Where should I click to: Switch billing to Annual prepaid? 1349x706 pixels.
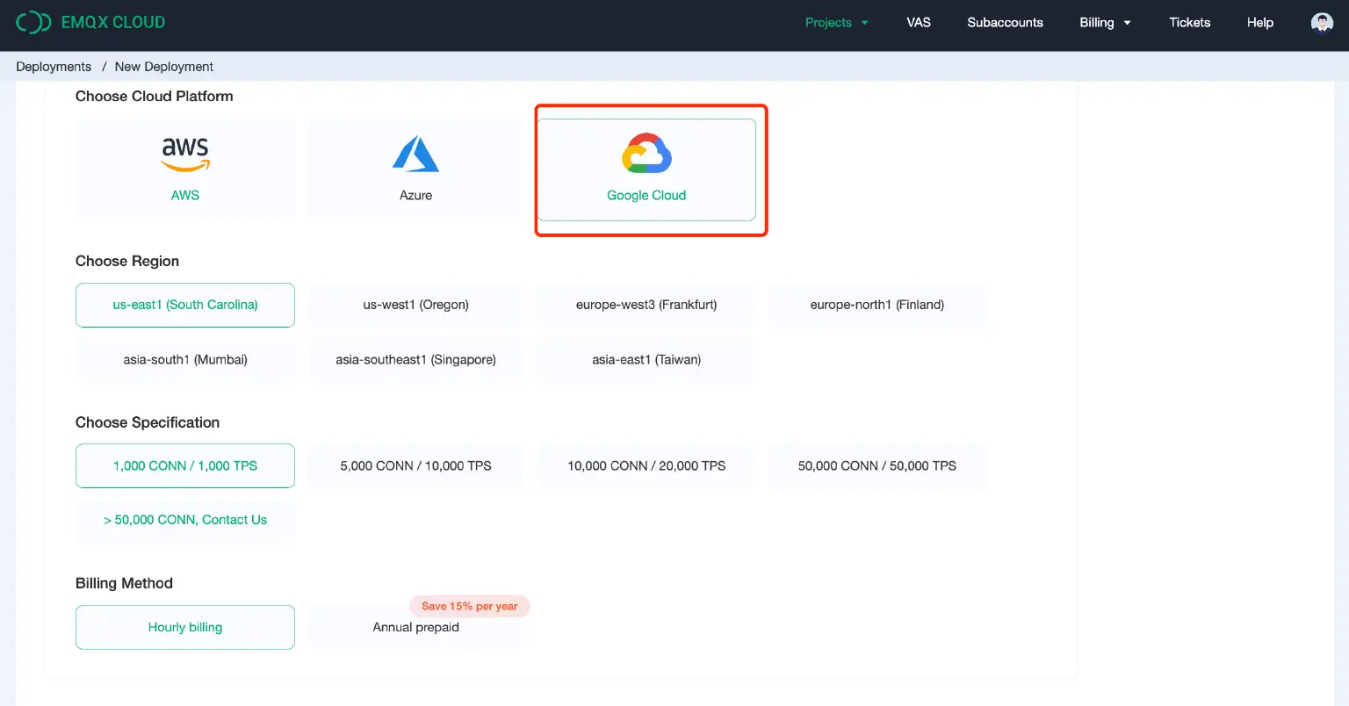tap(415, 627)
